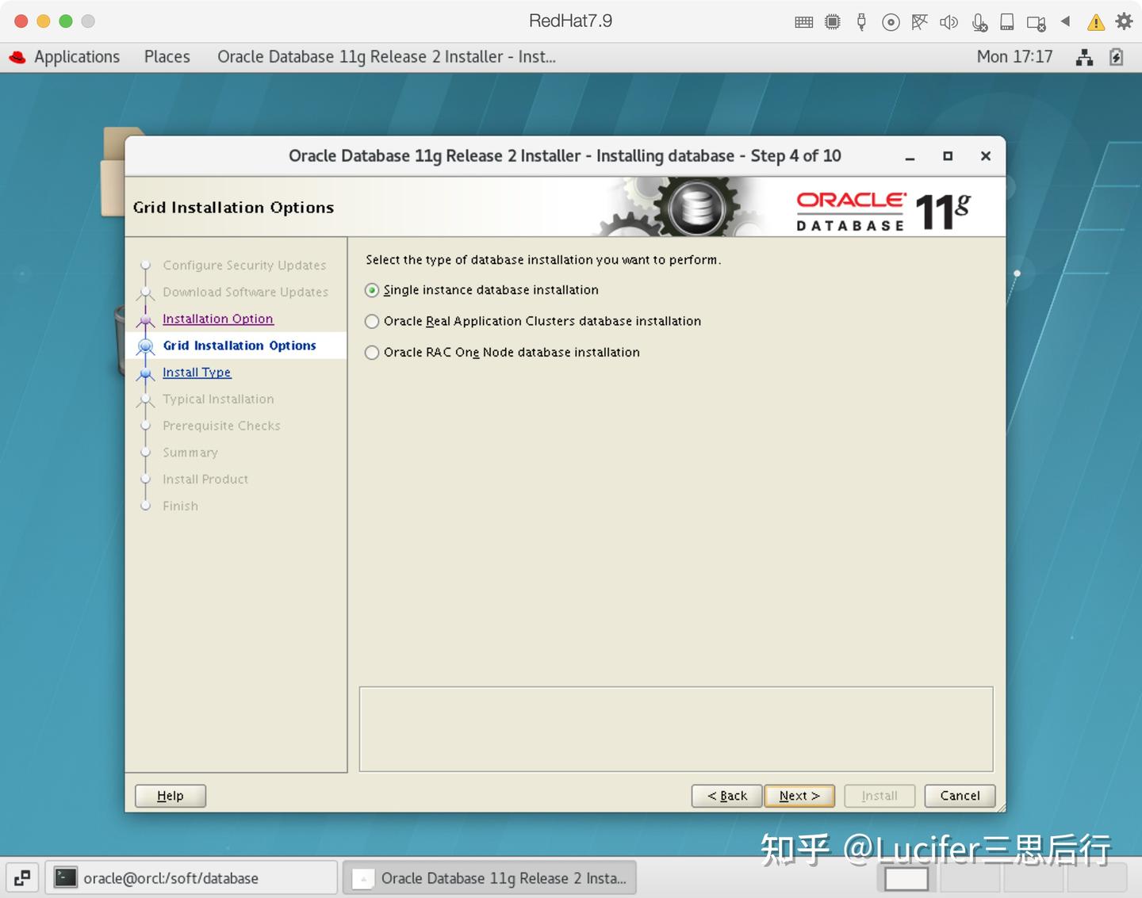Open the settings gear icon at top right

click(1124, 21)
